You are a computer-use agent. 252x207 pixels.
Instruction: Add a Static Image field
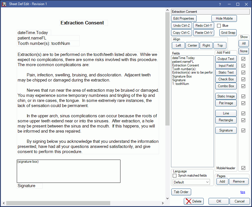tap(226, 96)
